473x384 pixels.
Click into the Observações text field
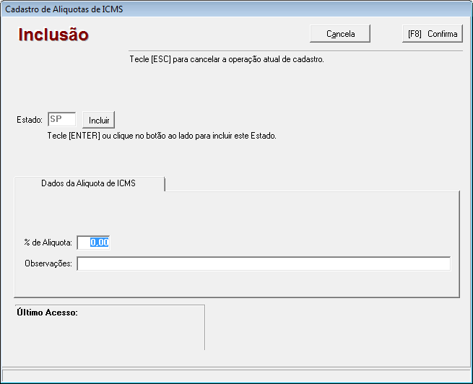[x=263, y=263]
